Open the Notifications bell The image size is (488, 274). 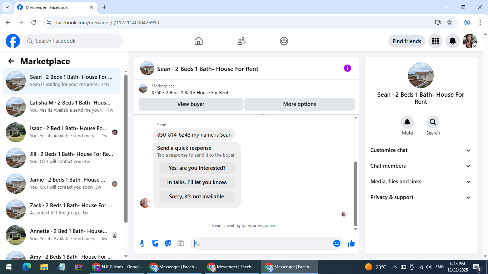[x=453, y=41]
